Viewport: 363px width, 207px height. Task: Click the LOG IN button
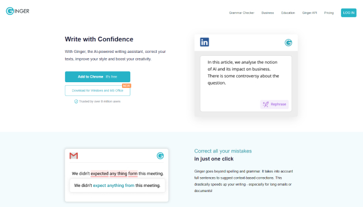(349, 13)
